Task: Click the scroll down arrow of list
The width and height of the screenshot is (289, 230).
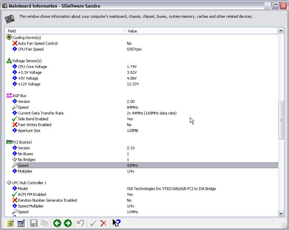Action: point(281,213)
